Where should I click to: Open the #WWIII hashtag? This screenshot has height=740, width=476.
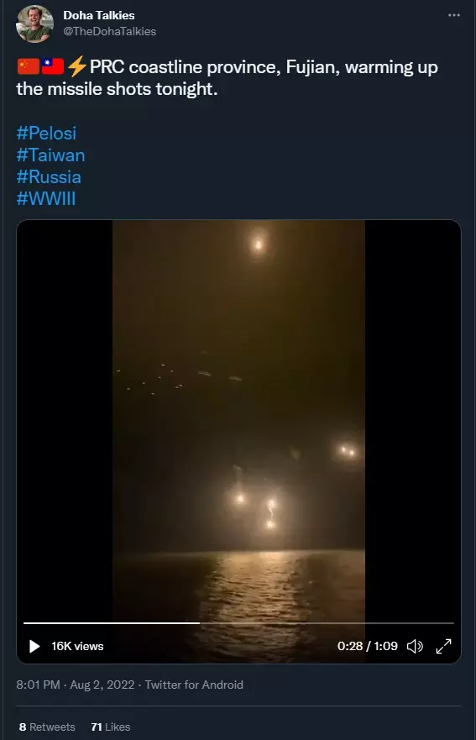click(x=46, y=199)
